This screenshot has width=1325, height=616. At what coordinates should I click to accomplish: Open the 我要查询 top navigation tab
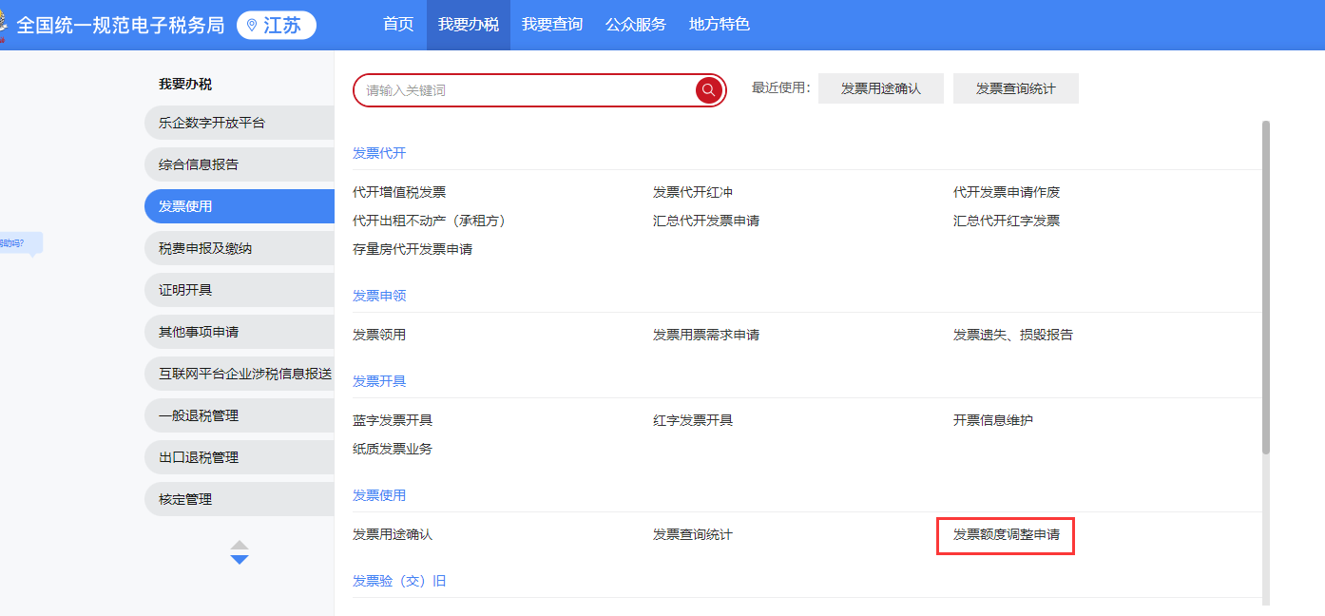pos(552,25)
